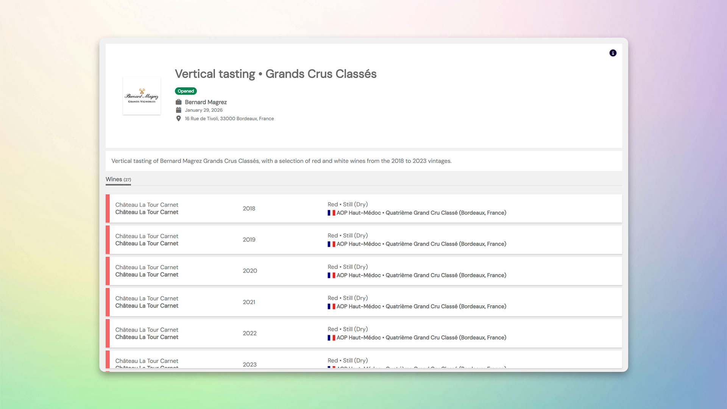Click the French flag icon in 2022 row
This screenshot has height=409, width=727.
point(331,338)
